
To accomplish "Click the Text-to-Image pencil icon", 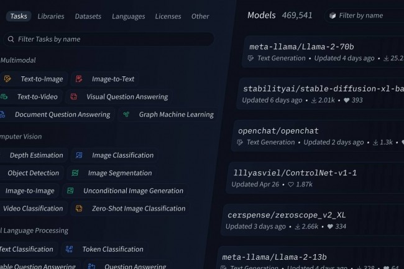I will 7,79.
